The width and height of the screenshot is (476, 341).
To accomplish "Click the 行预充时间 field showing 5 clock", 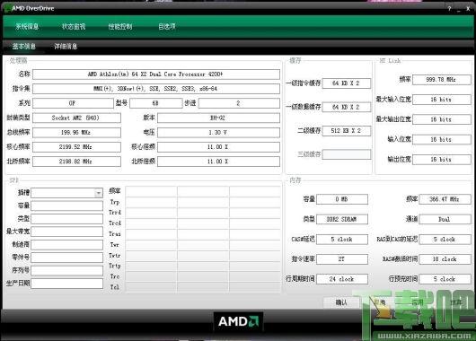I will point(445,279).
